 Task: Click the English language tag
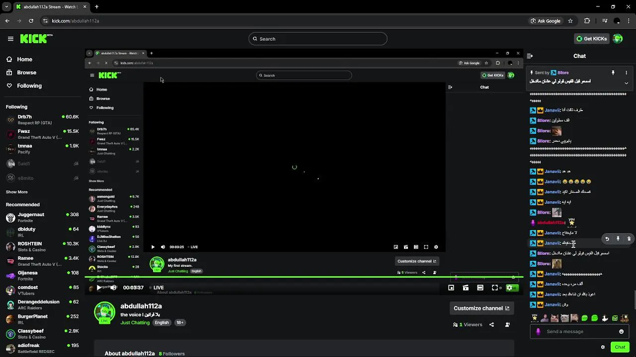pos(161,323)
